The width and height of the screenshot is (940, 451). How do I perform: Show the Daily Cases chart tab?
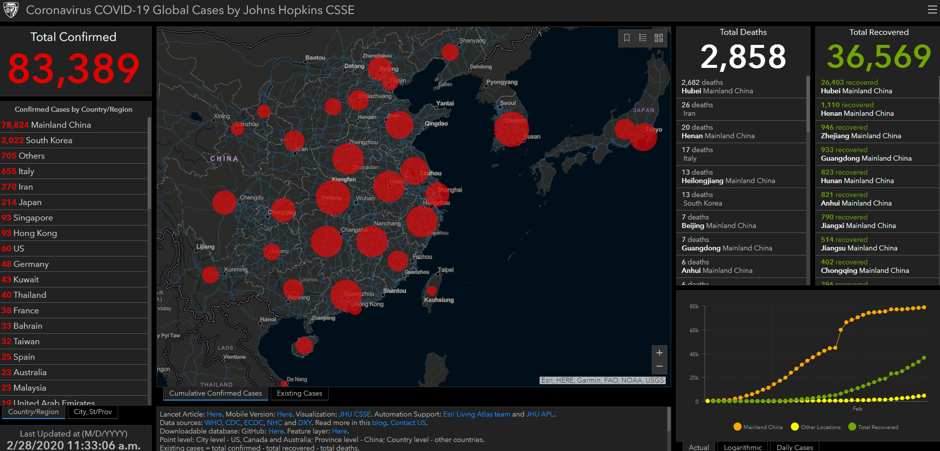794,447
